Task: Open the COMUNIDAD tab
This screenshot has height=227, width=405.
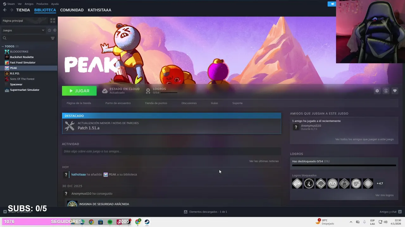Action: pyautogui.click(x=72, y=10)
